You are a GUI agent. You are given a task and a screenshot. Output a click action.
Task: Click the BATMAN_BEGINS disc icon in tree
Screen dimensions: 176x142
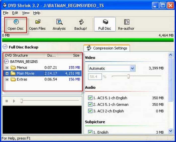tap(7, 61)
